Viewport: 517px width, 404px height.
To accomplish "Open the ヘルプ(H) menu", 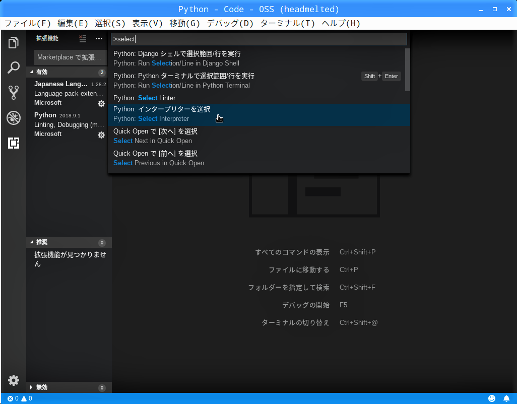I will (341, 23).
